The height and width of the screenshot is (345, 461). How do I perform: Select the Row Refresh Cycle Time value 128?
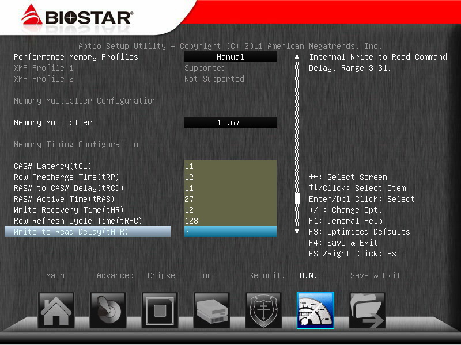[x=230, y=221]
